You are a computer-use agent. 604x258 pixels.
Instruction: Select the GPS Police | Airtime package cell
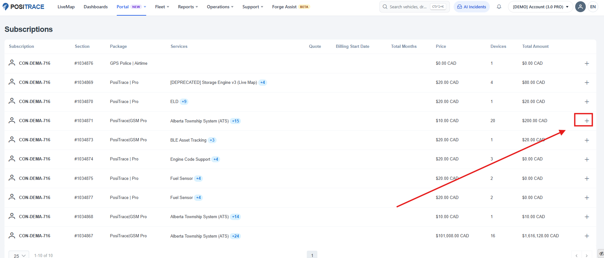[x=129, y=63]
